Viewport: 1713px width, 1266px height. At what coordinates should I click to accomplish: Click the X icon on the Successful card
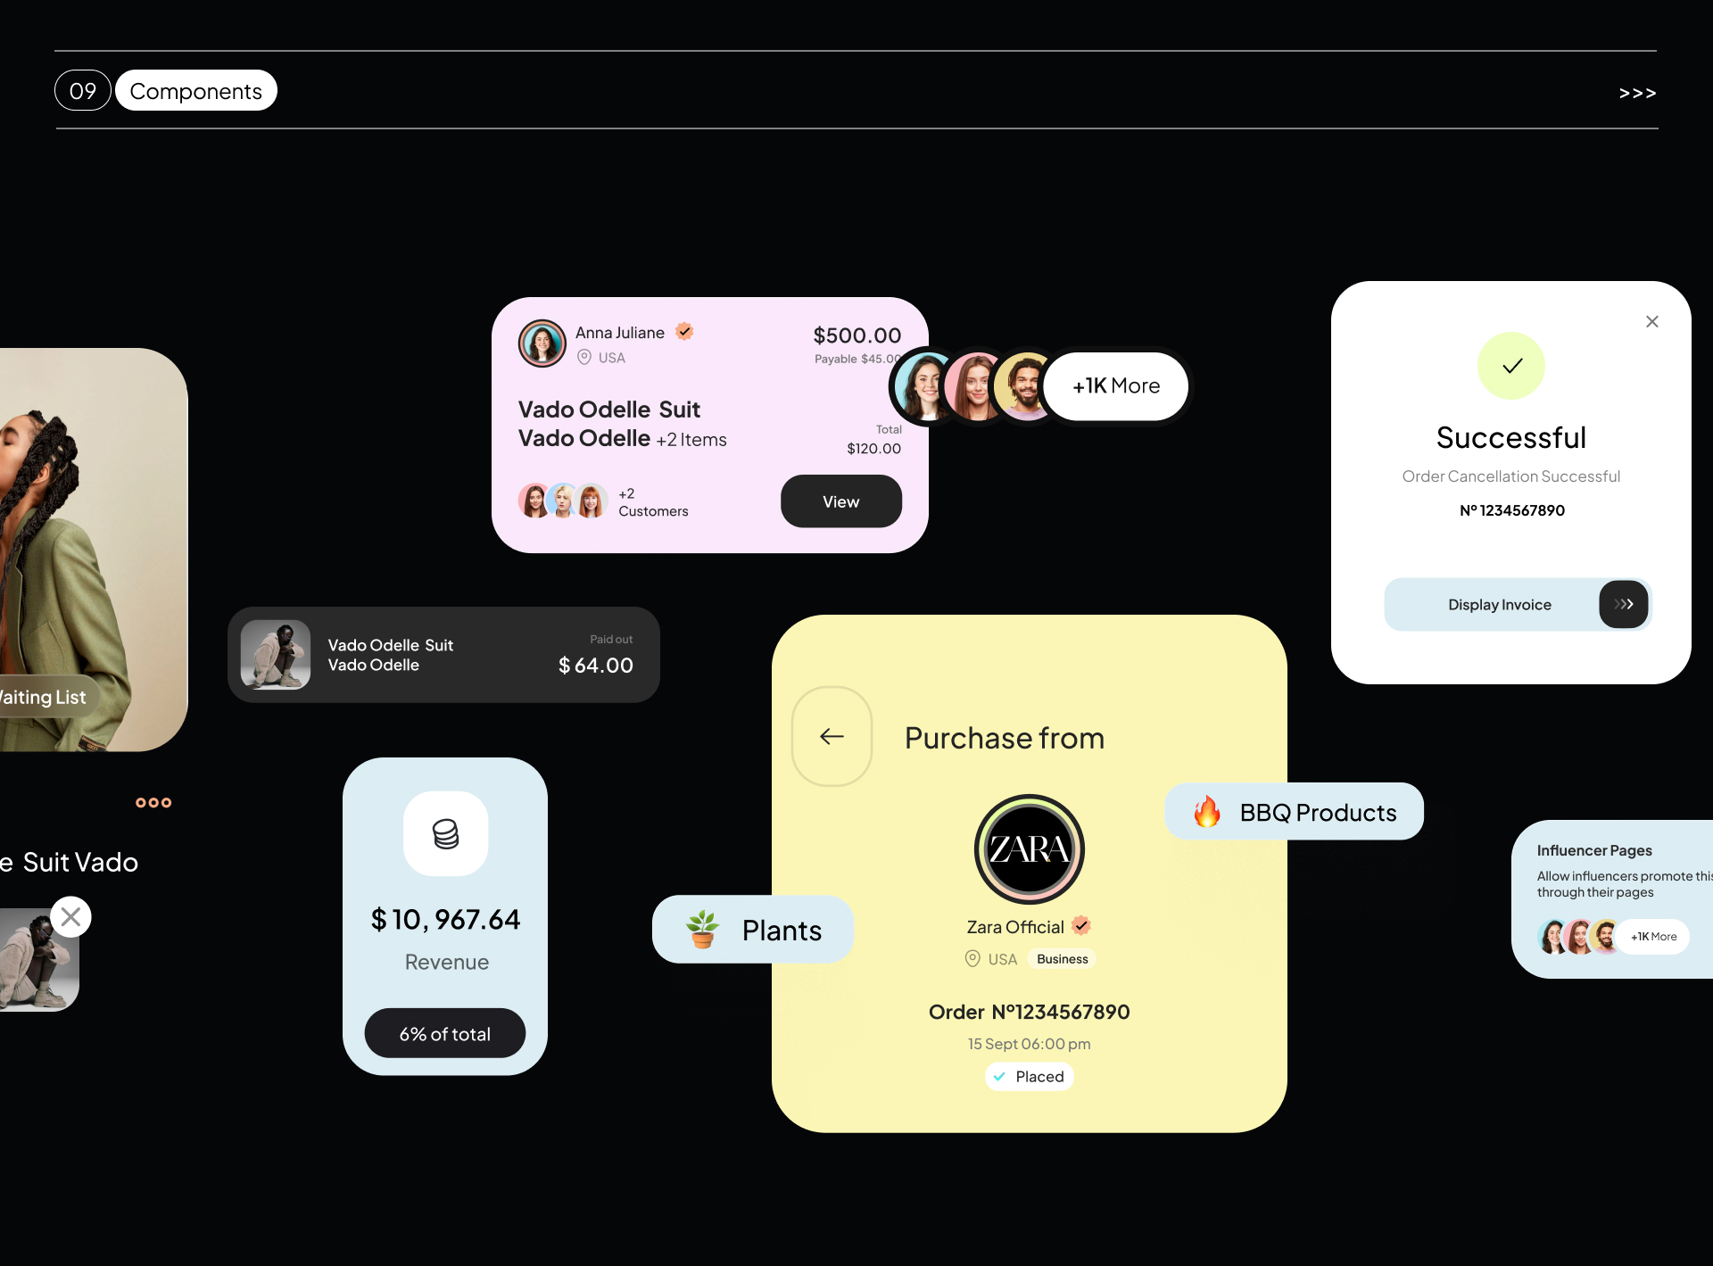click(1651, 321)
